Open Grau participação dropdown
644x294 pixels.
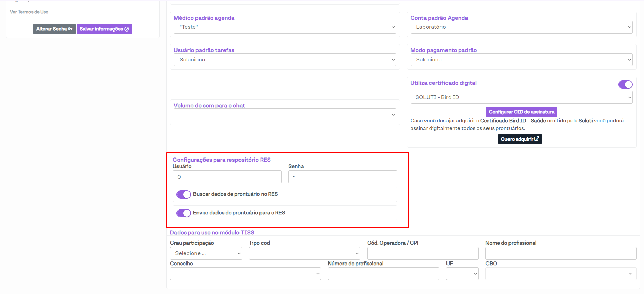coord(206,253)
